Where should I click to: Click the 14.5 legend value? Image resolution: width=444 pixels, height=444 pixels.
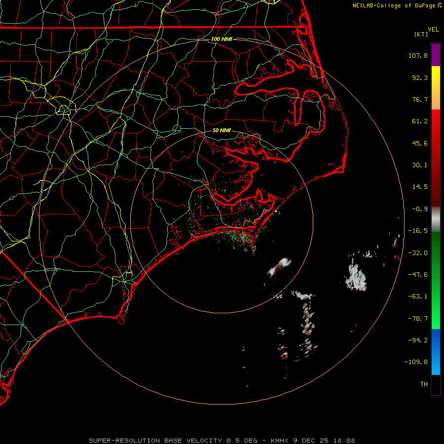pyautogui.click(x=420, y=187)
